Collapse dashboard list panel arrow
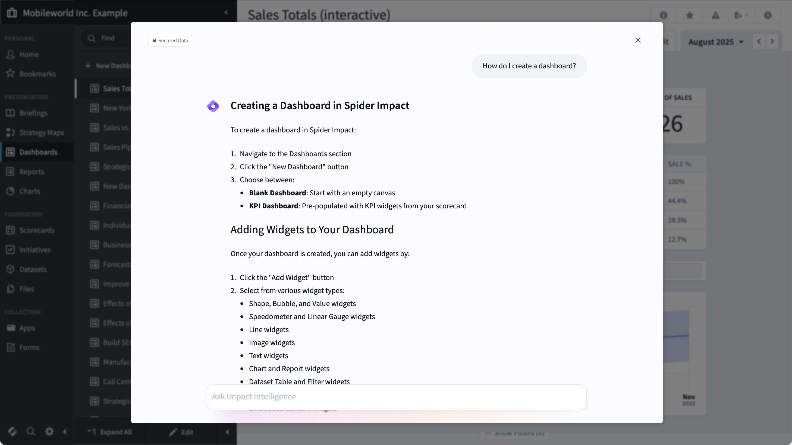The image size is (792, 445). tap(227, 432)
